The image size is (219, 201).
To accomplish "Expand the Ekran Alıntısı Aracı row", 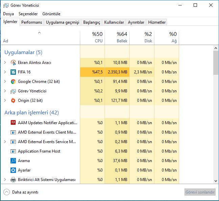I will [5, 62].
